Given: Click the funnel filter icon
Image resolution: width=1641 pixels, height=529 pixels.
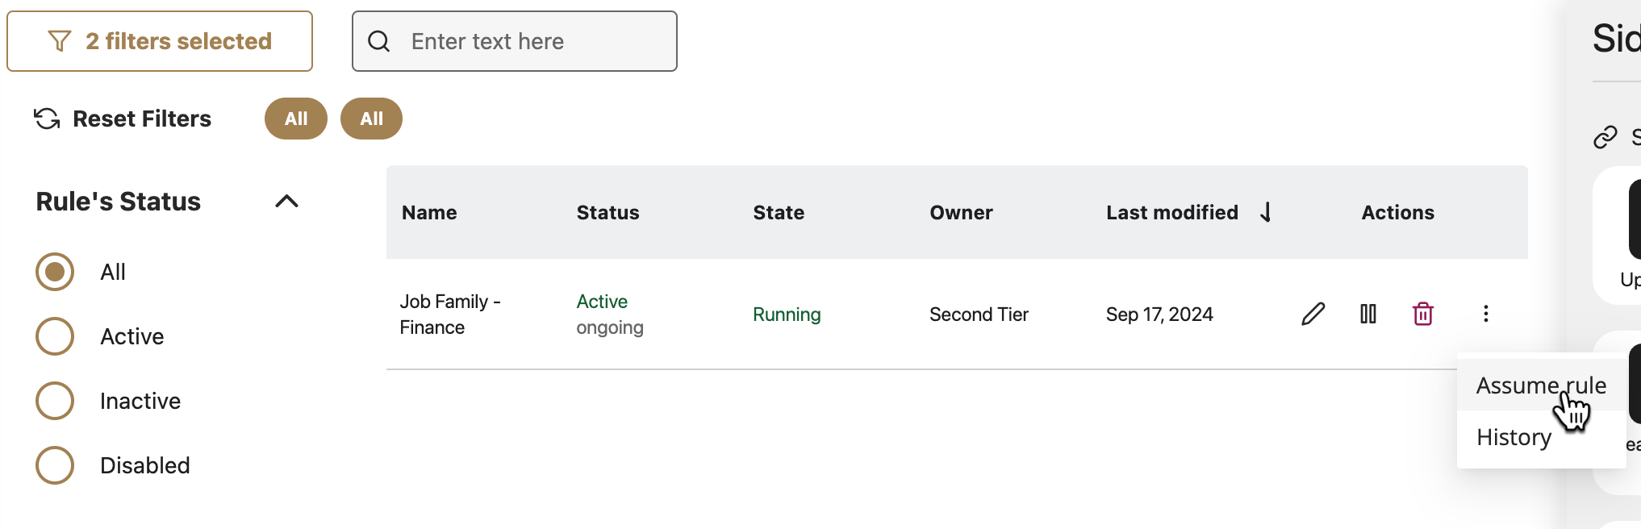Looking at the screenshot, I should point(60,41).
